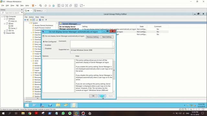The height and width of the screenshot is (116, 207).
Task: Click the Next Setting button
Action: (x=107, y=37)
